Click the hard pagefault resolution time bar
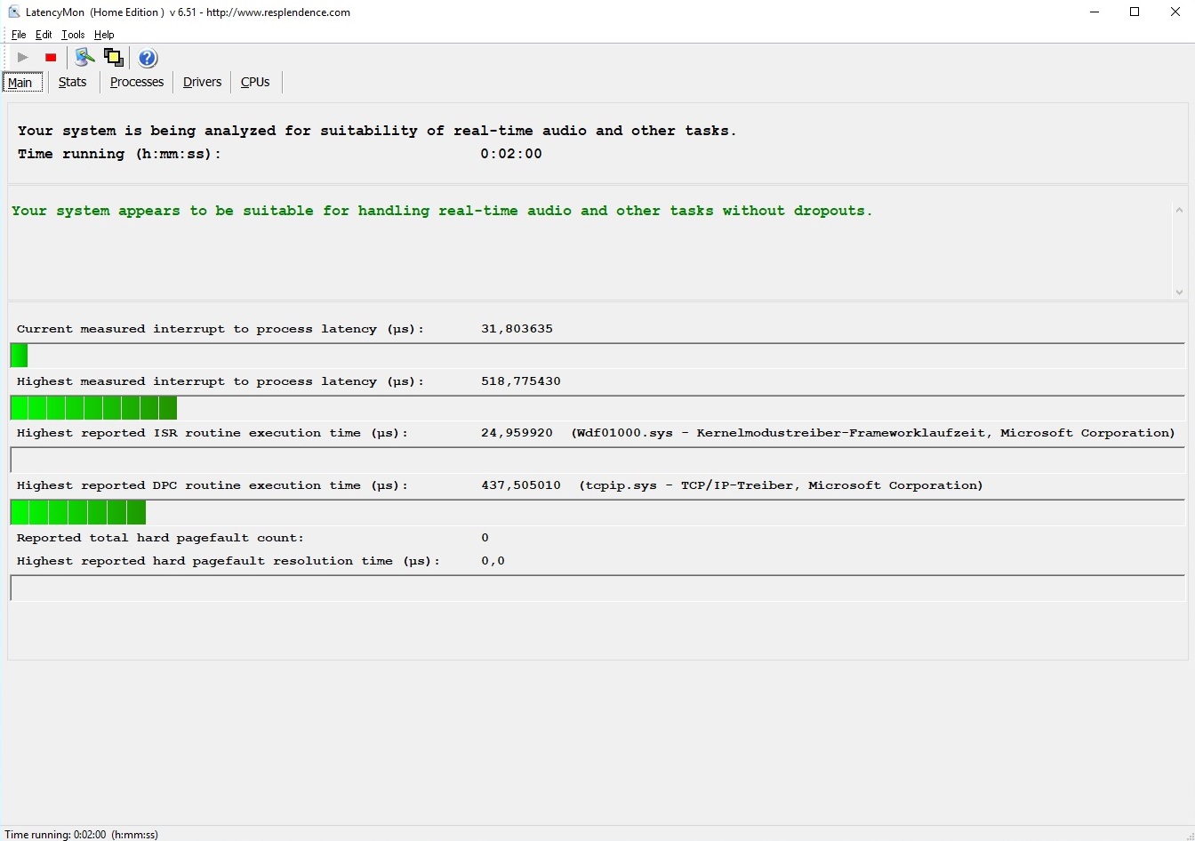The width and height of the screenshot is (1195, 841). 597,588
